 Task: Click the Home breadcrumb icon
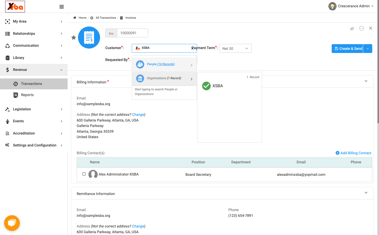coord(75,18)
